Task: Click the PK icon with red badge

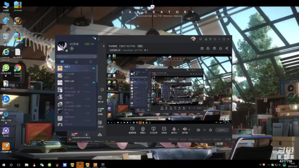Action: [74, 134]
